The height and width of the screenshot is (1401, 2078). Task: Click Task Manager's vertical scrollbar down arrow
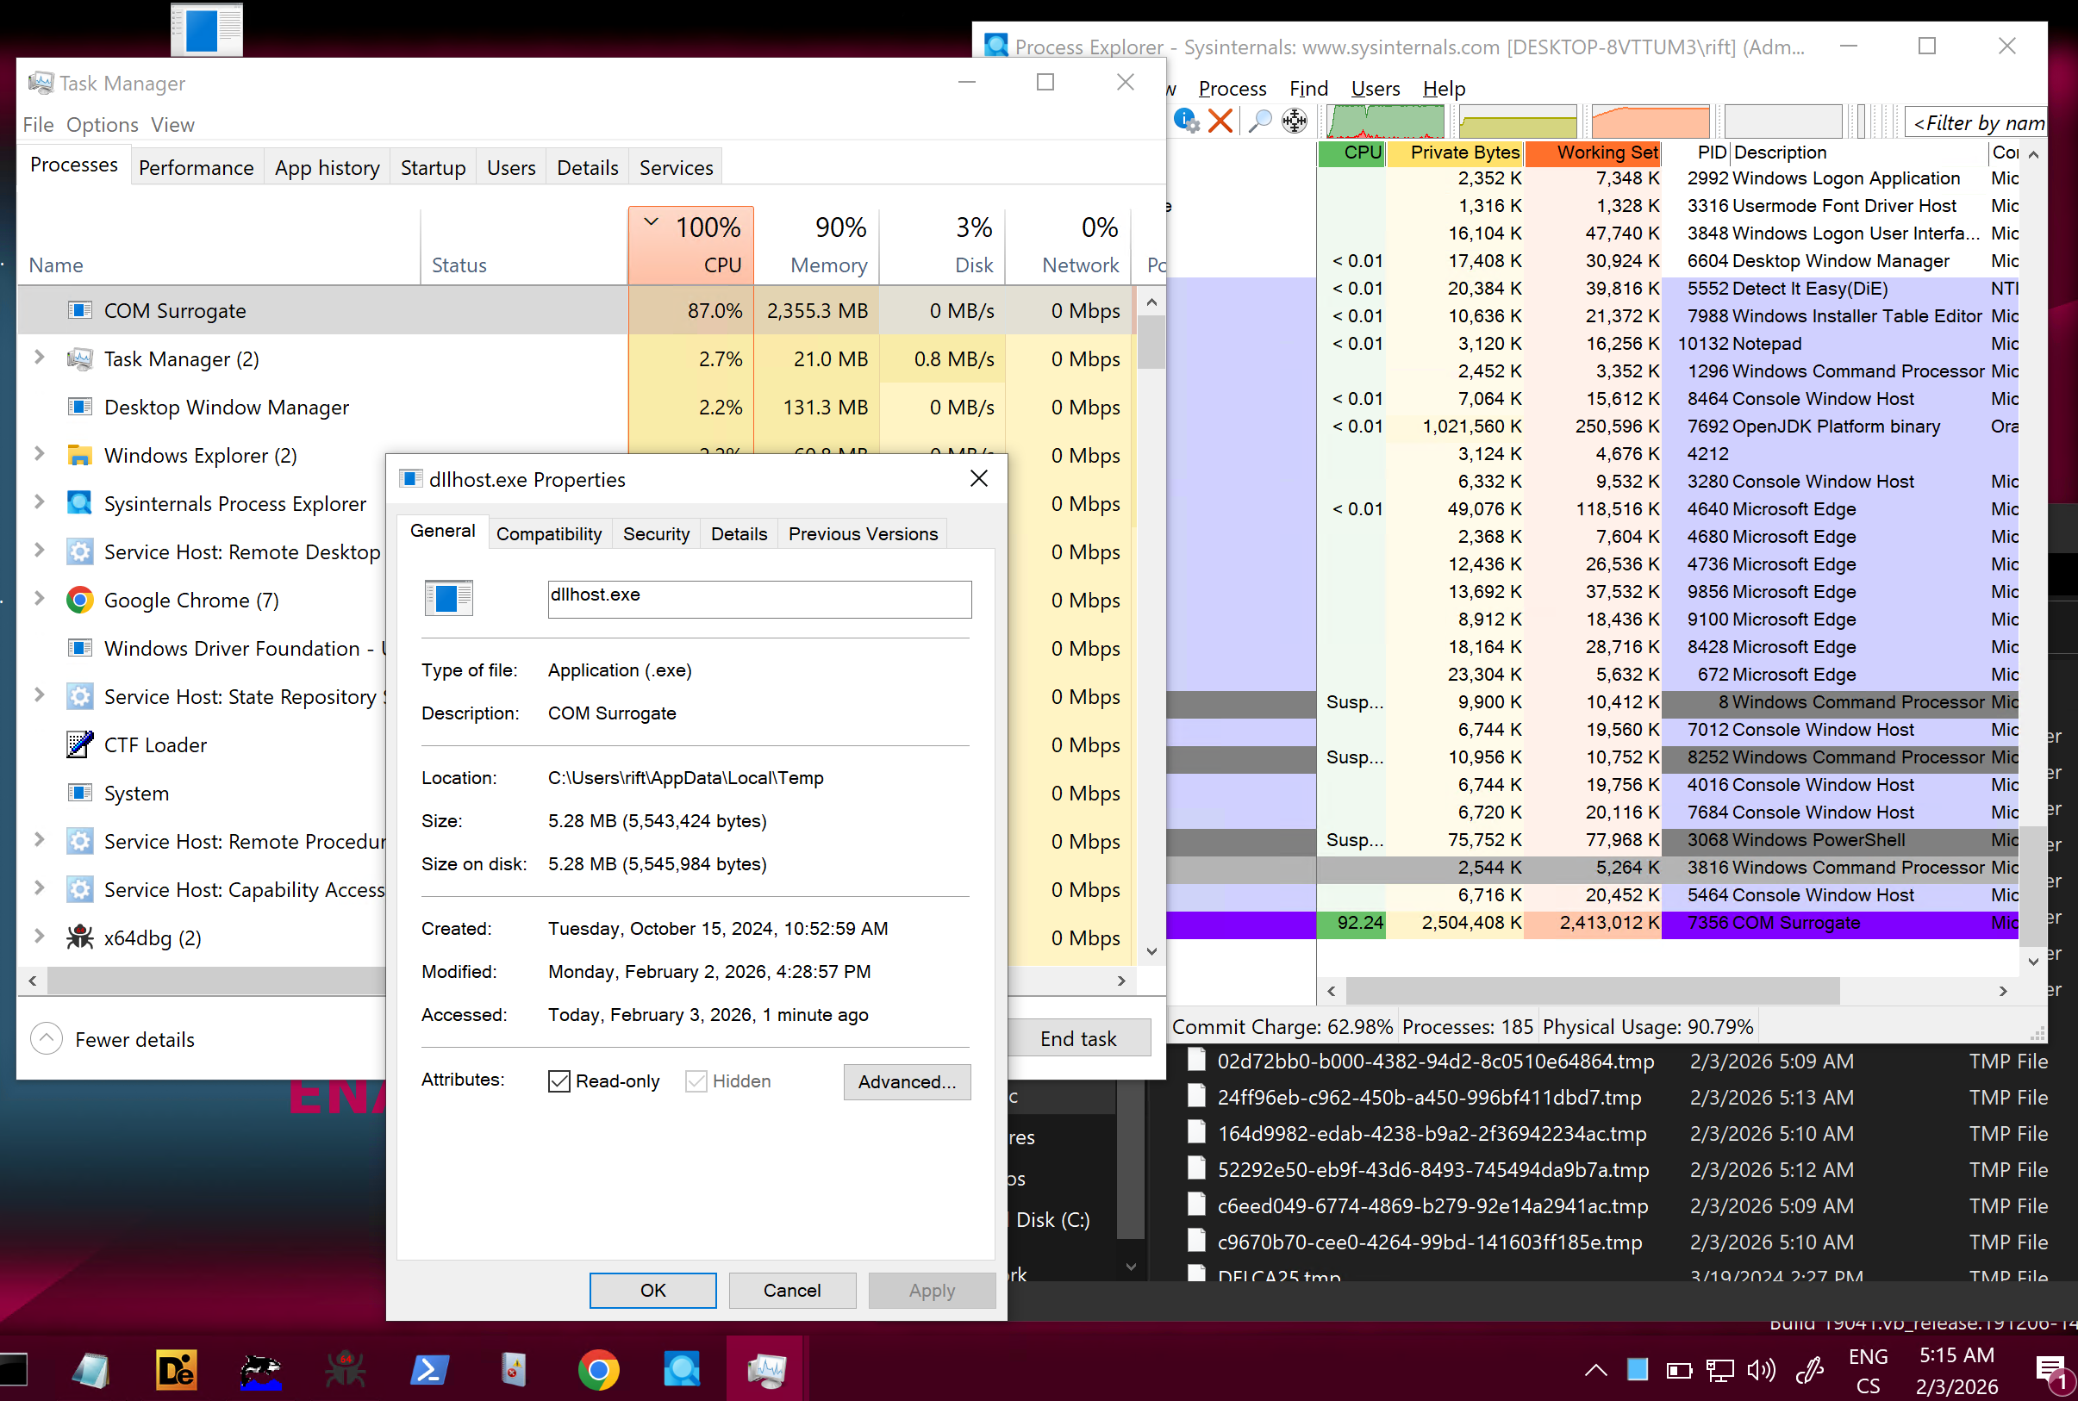[1151, 951]
